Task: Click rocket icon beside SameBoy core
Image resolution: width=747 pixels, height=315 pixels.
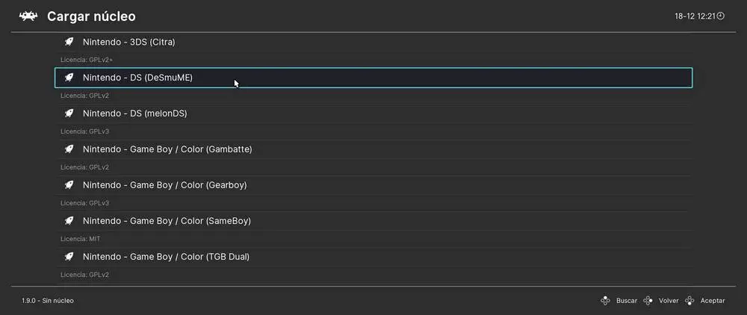Action: [x=69, y=221]
